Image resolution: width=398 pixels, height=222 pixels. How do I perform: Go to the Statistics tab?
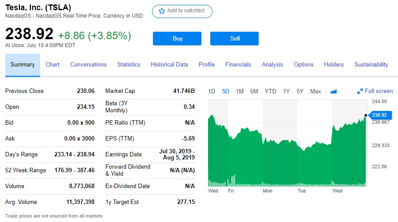(129, 65)
